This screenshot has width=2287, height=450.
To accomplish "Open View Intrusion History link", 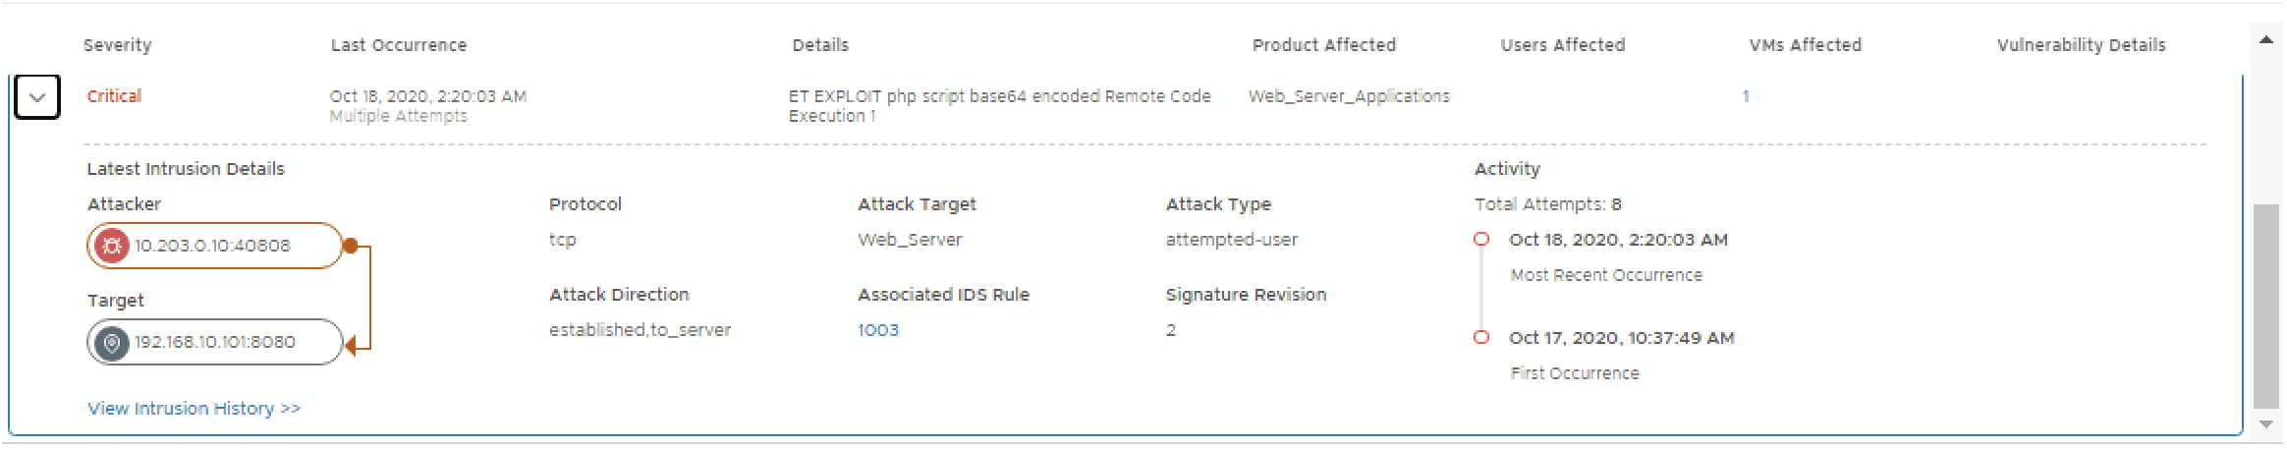I will tap(194, 409).
